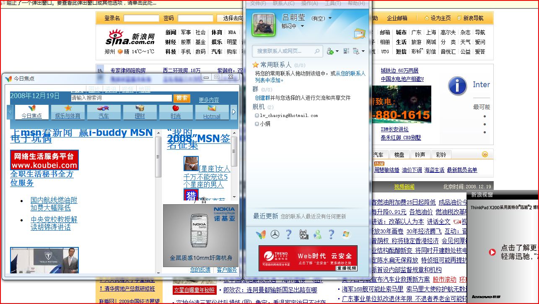
Task: Click the red 猎 icon in 今日焦点 window
Action: [x=191, y=195]
